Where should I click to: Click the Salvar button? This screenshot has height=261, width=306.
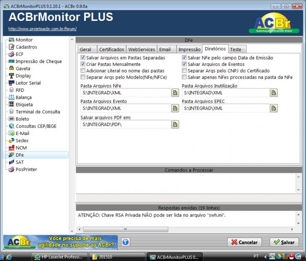[x=284, y=242]
